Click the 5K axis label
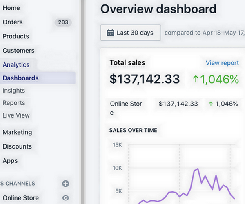Viewport: 245px width, 204px height. [118, 191]
